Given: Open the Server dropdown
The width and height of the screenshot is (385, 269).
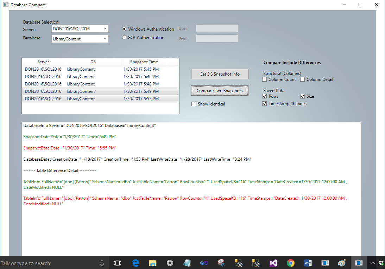Looking at the screenshot, I should pos(80,29).
